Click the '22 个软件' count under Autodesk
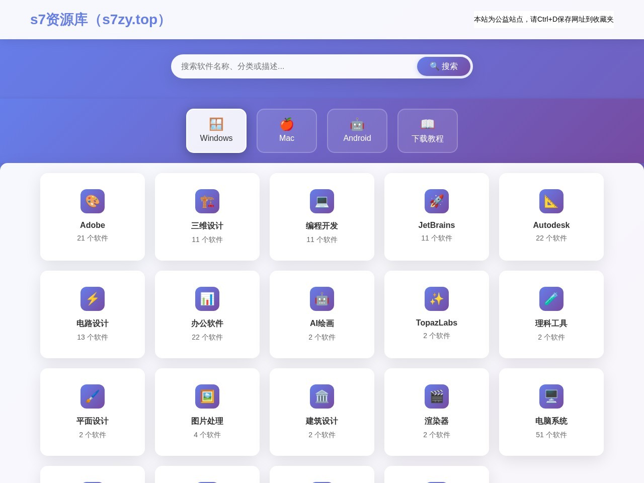Viewport: 644px width, 483px height. (x=551, y=238)
